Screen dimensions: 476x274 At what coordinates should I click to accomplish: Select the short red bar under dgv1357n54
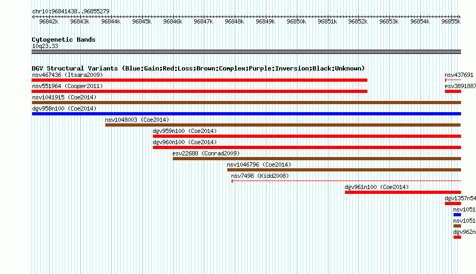pyautogui.click(x=453, y=203)
